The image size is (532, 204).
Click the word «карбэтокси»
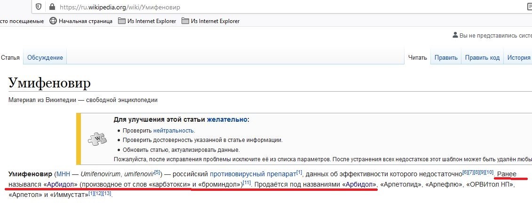tap(170, 185)
